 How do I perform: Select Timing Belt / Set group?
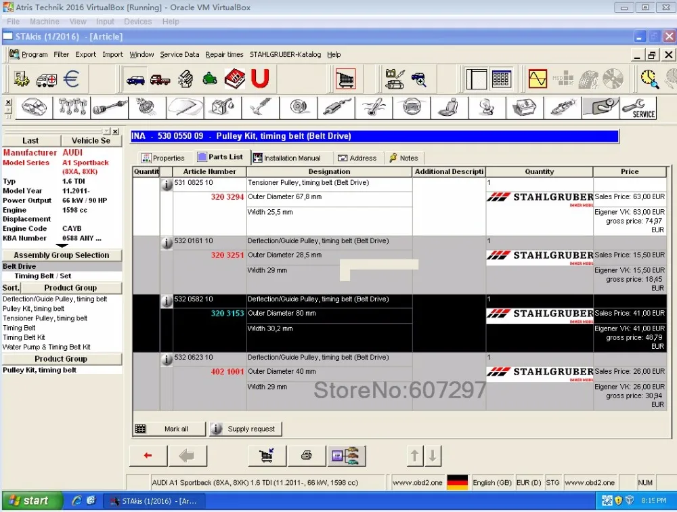tap(43, 276)
